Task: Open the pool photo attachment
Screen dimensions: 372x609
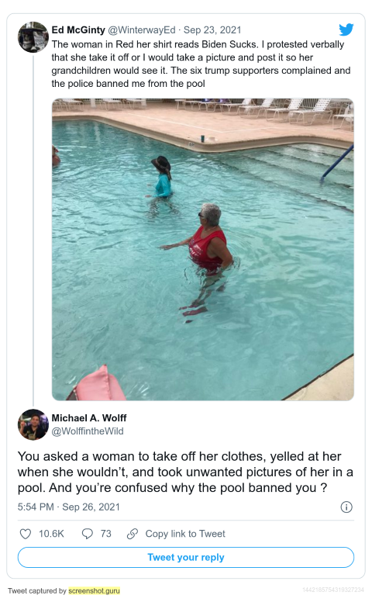Action: click(203, 249)
